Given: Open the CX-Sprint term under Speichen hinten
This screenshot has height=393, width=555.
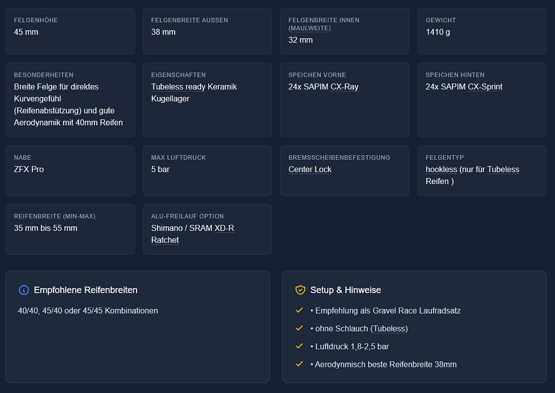Looking at the screenshot, I should pos(485,87).
